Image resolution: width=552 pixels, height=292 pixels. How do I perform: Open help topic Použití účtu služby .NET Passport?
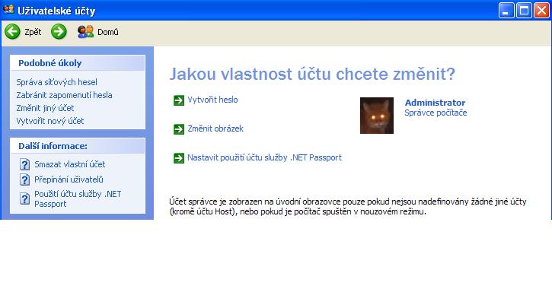tap(78, 198)
